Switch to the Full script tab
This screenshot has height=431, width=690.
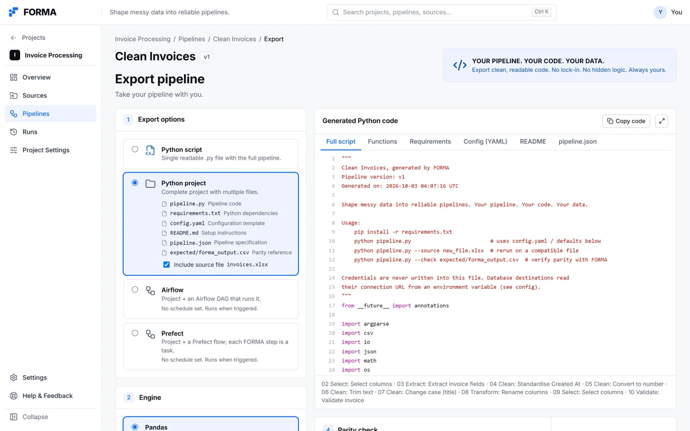coord(341,142)
